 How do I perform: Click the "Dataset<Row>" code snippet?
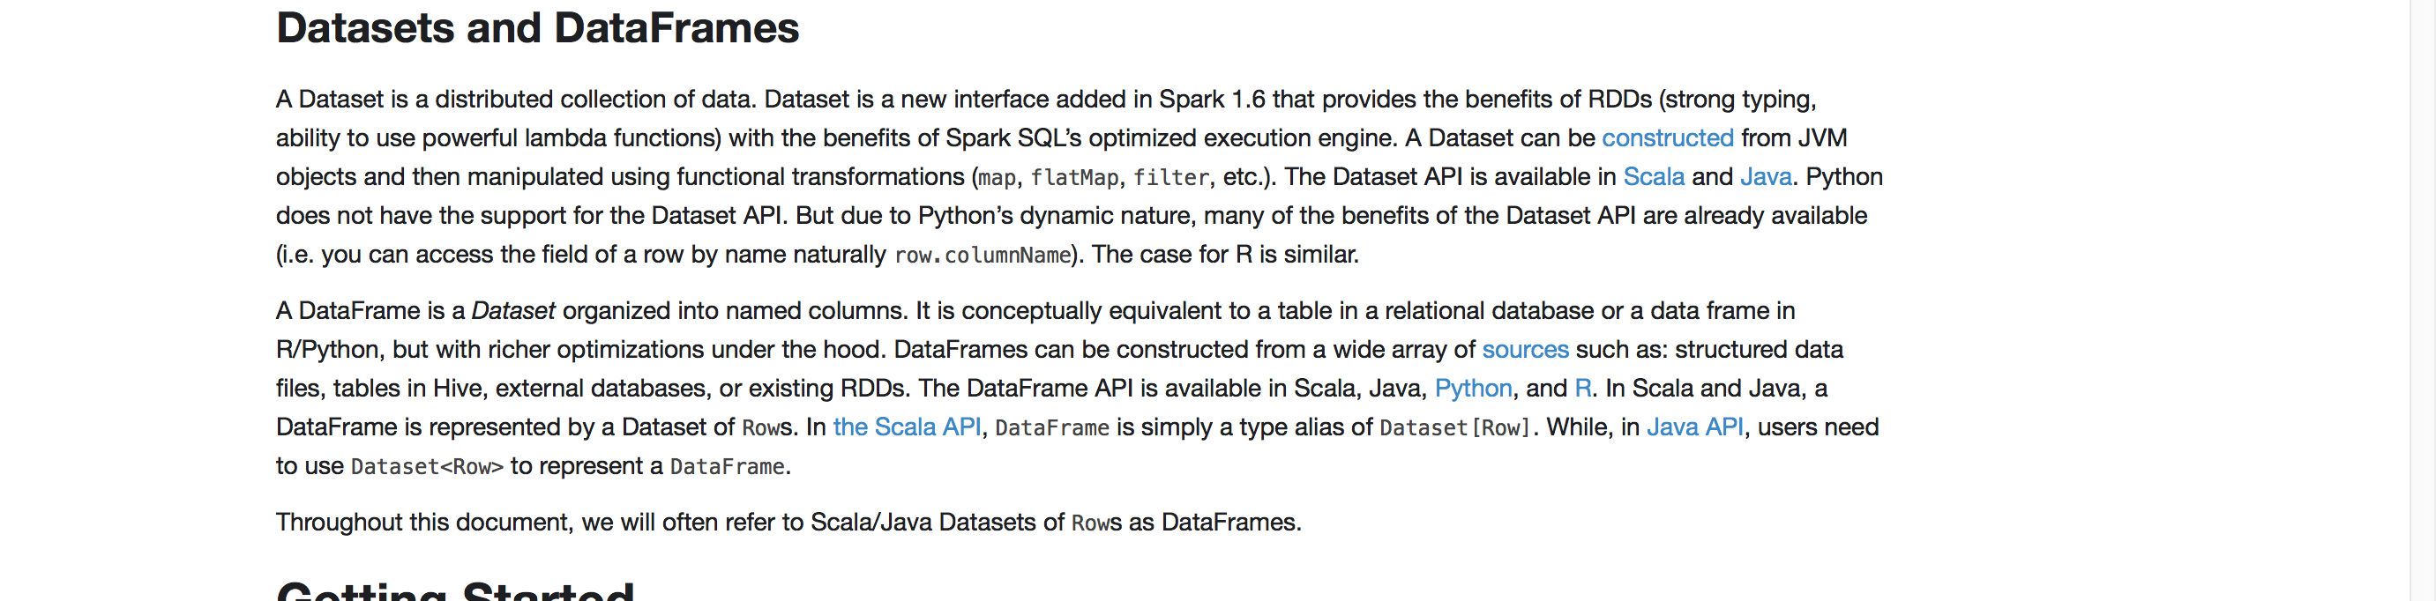[427, 467]
